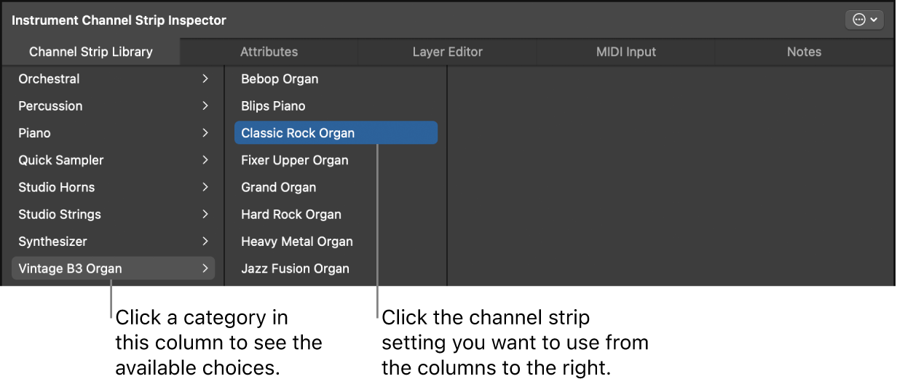
Task: Choose the Bebop Organ setting
Action: [x=336, y=79]
